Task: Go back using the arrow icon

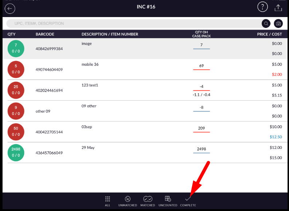Action: click(x=10, y=8)
